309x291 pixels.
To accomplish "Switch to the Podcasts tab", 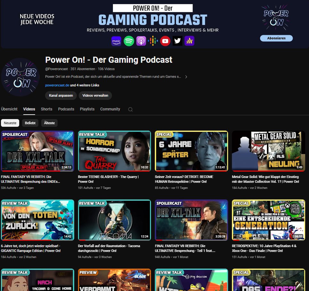I will click(x=66, y=109).
